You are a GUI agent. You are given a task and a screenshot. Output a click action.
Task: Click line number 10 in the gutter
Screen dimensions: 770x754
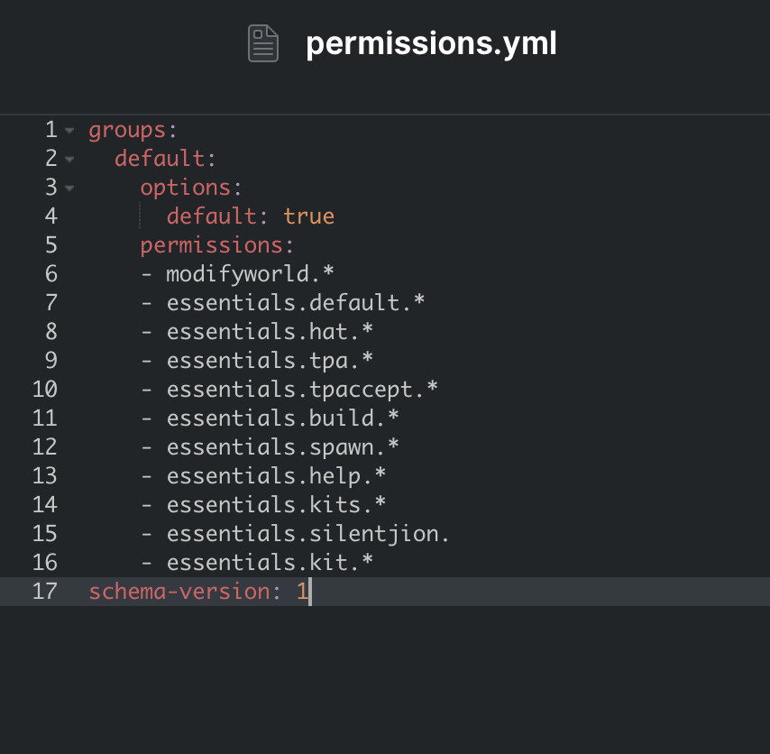44,390
